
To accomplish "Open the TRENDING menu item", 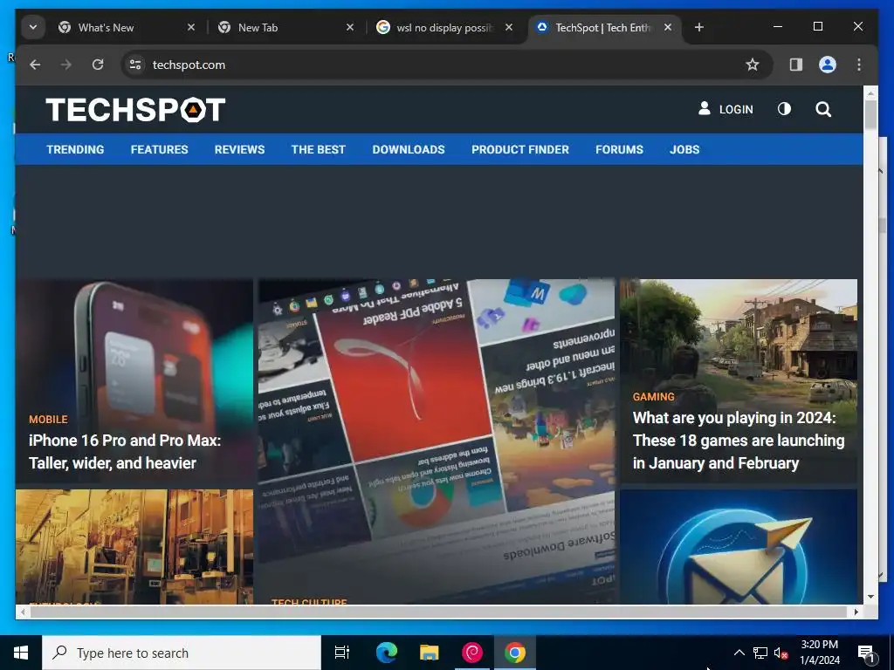I will 75,149.
